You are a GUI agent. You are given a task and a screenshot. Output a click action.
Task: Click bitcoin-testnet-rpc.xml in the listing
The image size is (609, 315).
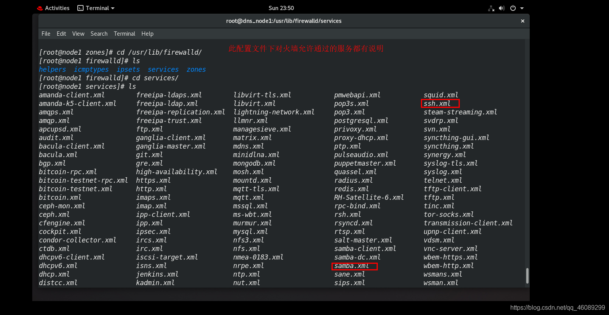point(84,180)
